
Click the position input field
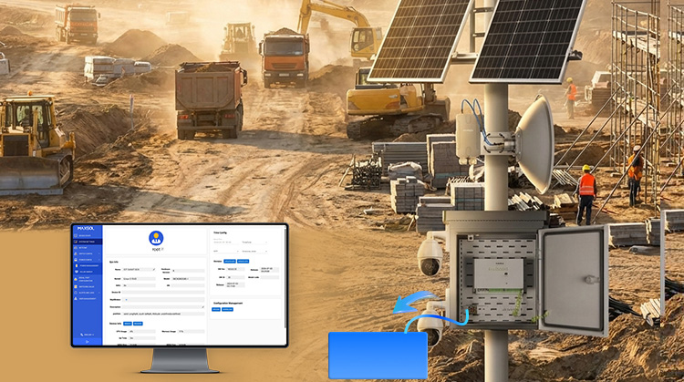[x=163, y=314]
